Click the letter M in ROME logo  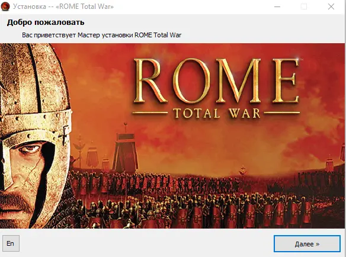pos(239,81)
